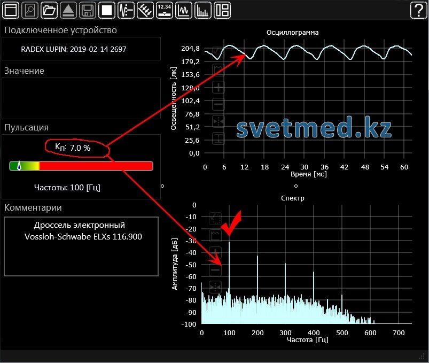This screenshot has width=429, height=363.
Task: Click the pulsation level gauge bar
Action: coord(81,166)
